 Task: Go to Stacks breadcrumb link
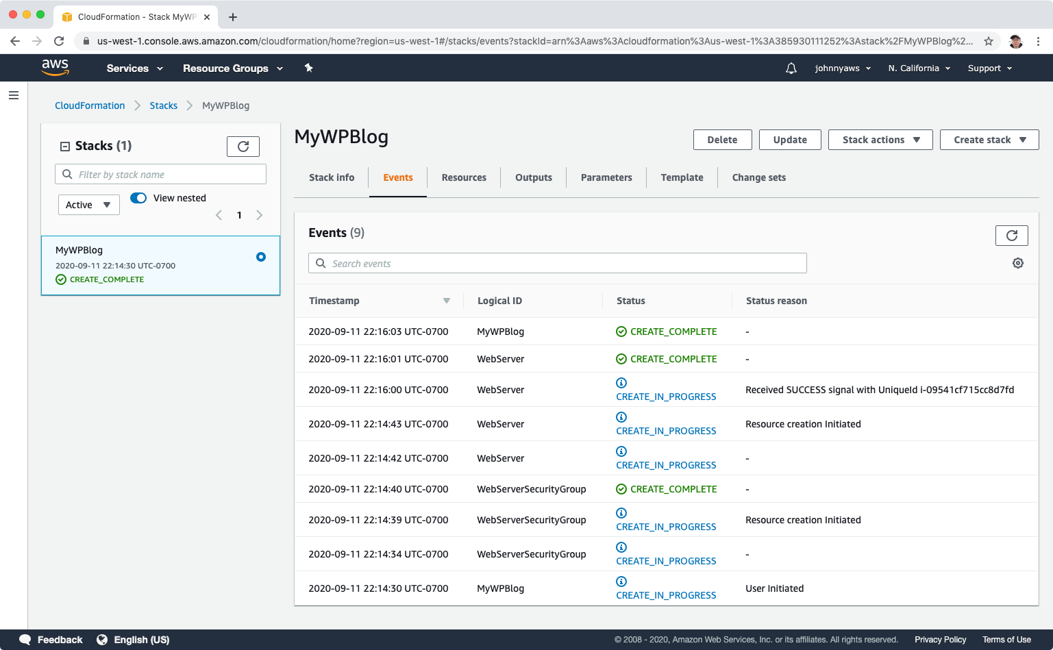[164, 105]
